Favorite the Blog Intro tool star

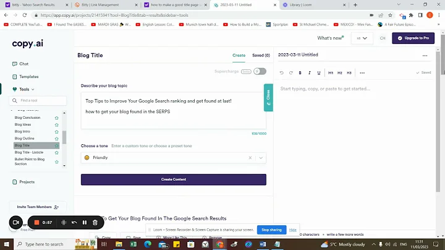coord(56,132)
